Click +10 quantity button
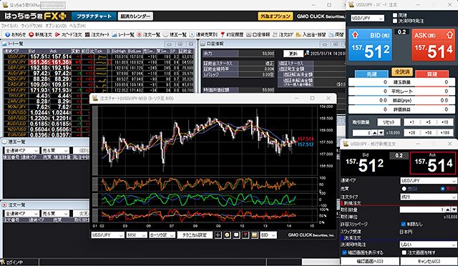 coord(445,122)
